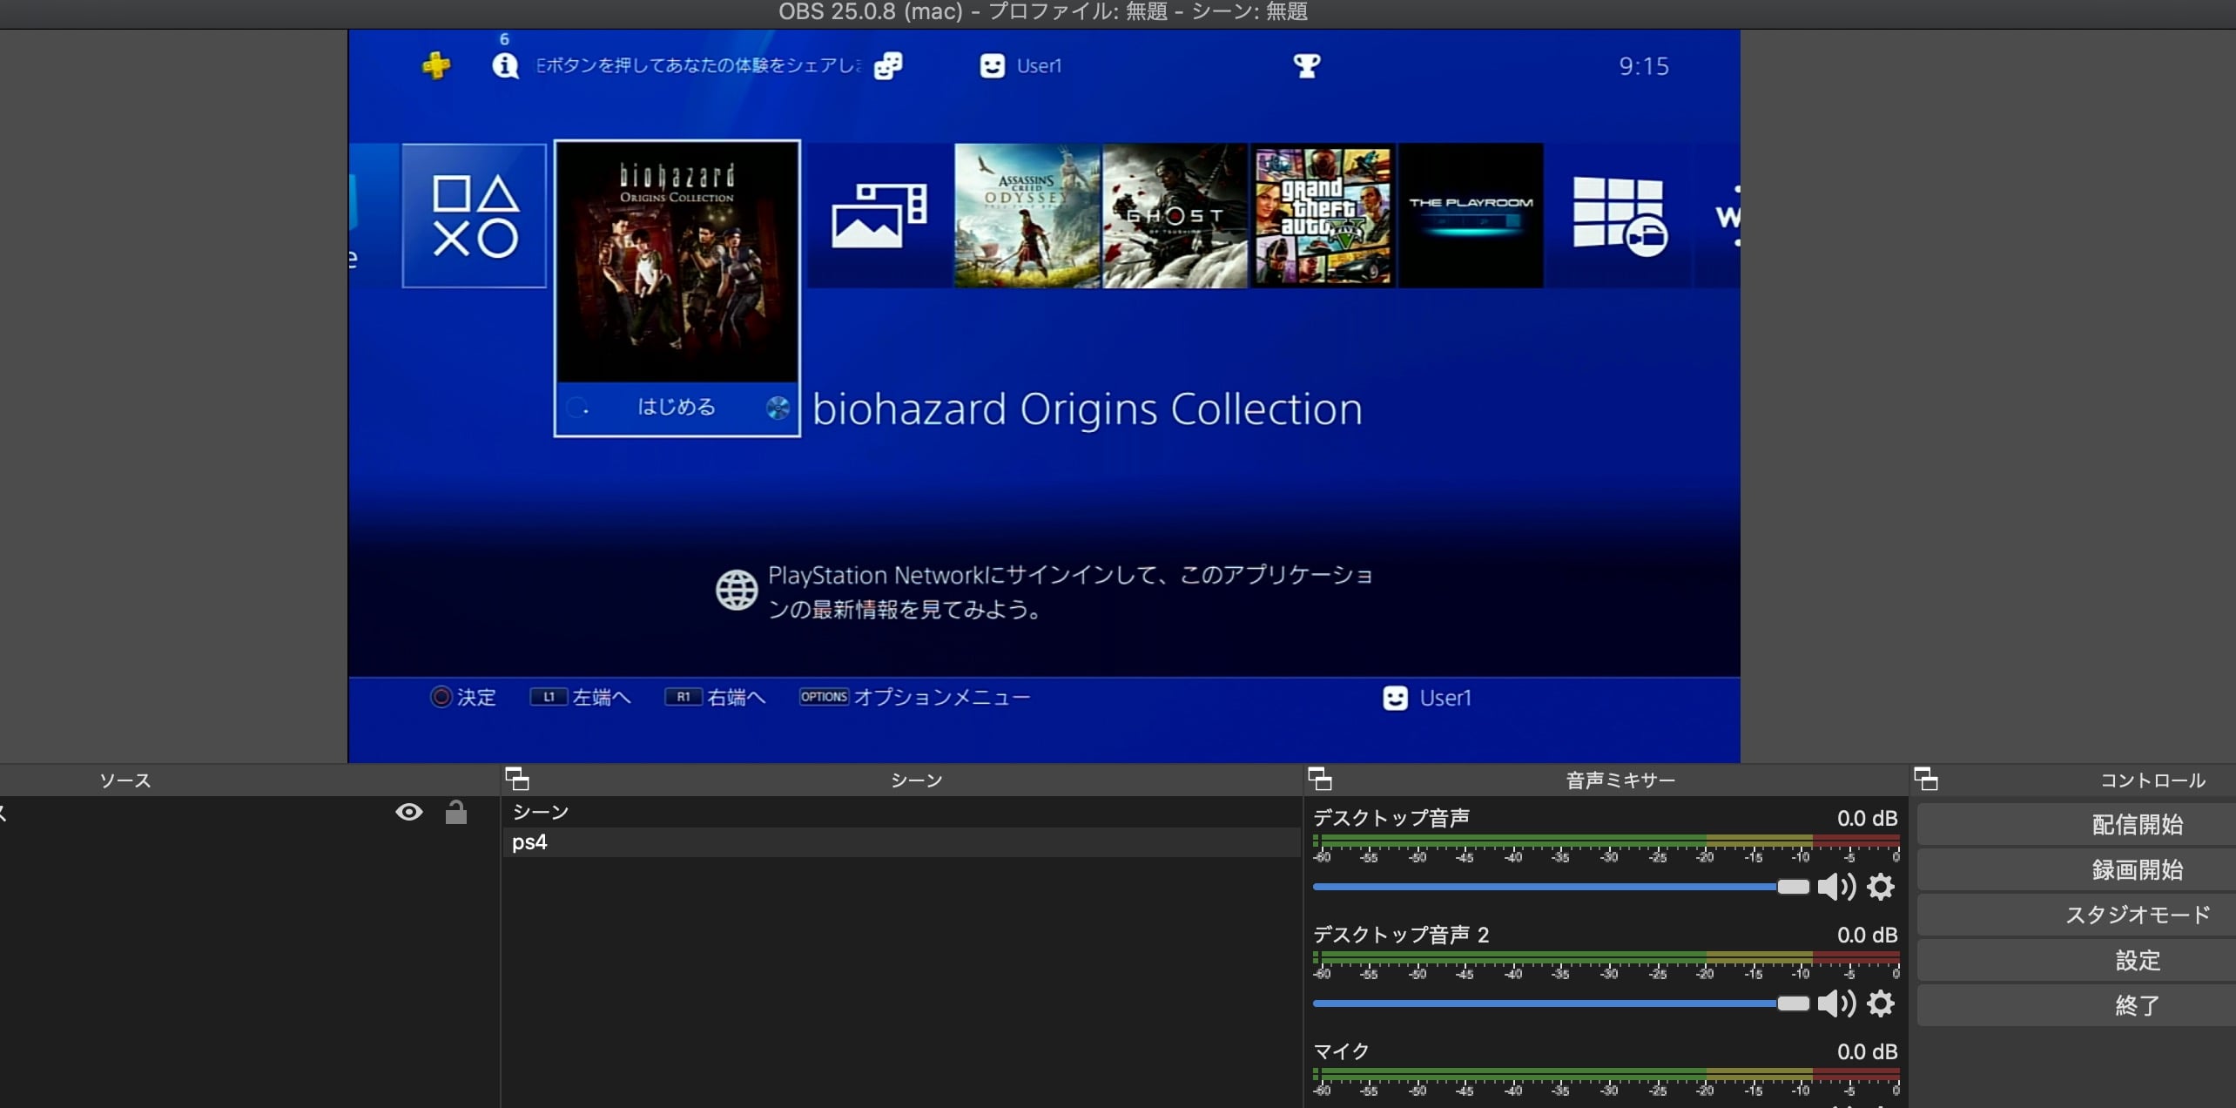Open デスクトップ音声 2 gear settings

1881,1003
